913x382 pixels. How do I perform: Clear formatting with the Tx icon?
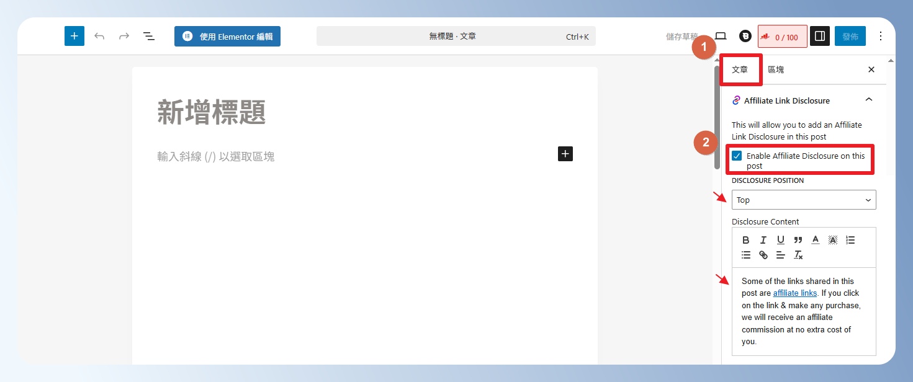click(798, 255)
